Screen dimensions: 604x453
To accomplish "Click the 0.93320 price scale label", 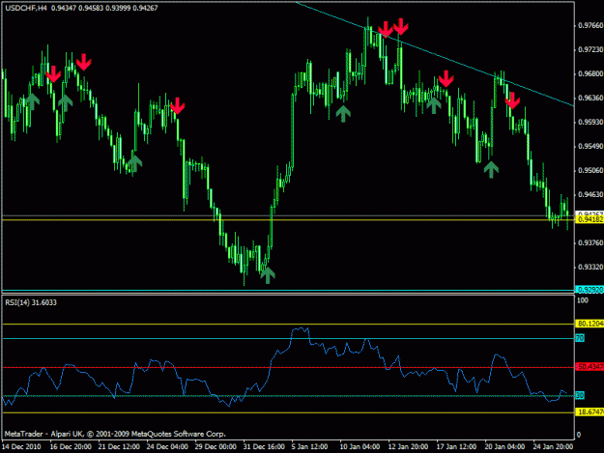I will (x=590, y=268).
